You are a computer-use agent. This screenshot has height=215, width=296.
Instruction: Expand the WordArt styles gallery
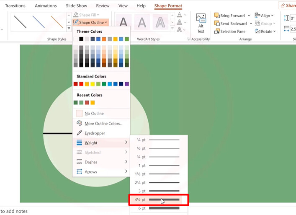click(172, 28)
